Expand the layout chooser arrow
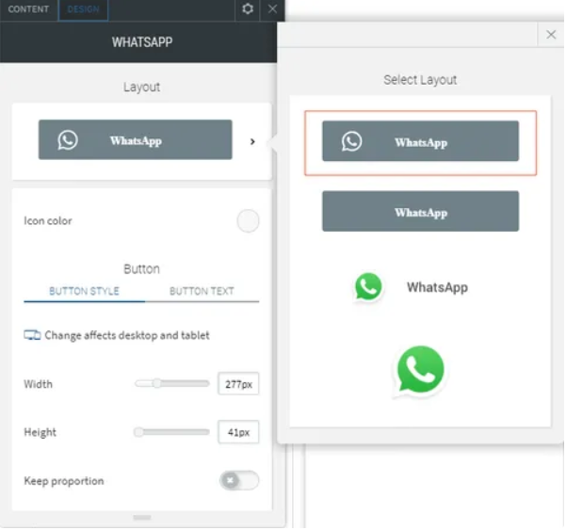The width and height of the screenshot is (566, 530). 252,142
